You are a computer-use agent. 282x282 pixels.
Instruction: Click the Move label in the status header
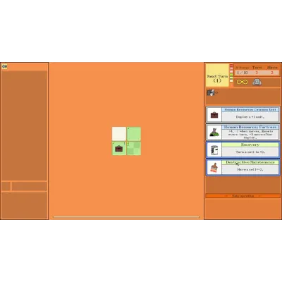point(272,68)
